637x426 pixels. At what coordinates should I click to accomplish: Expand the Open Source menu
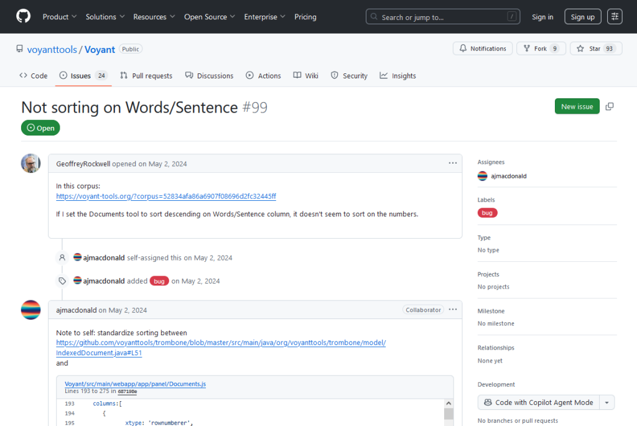tap(209, 17)
